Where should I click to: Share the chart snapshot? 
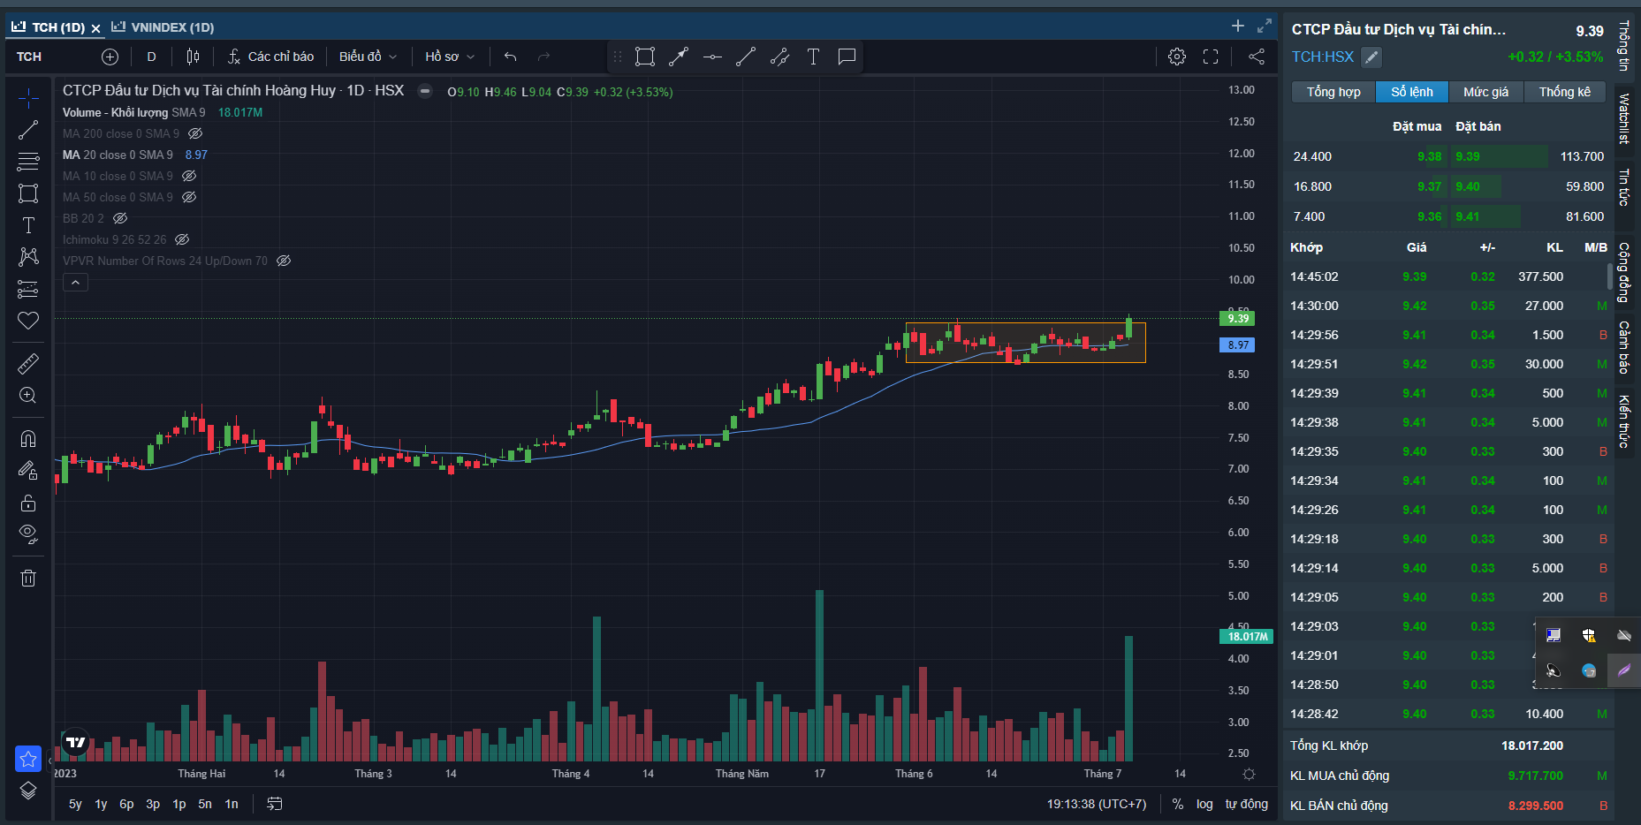[1256, 57]
